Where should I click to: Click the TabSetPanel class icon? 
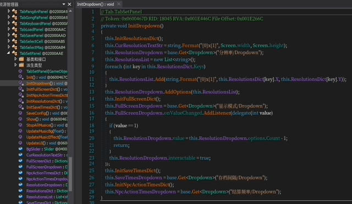point(15,53)
